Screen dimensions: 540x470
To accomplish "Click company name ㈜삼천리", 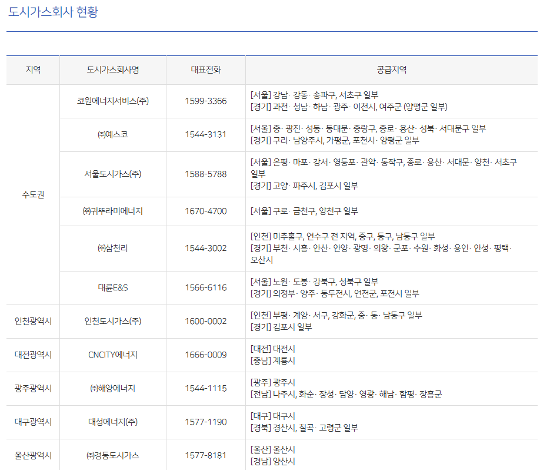I will pyautogui.click(x=112, y=249).
